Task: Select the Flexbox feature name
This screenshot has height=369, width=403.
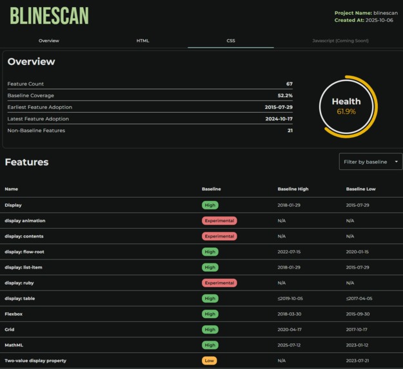Action: 14,314
